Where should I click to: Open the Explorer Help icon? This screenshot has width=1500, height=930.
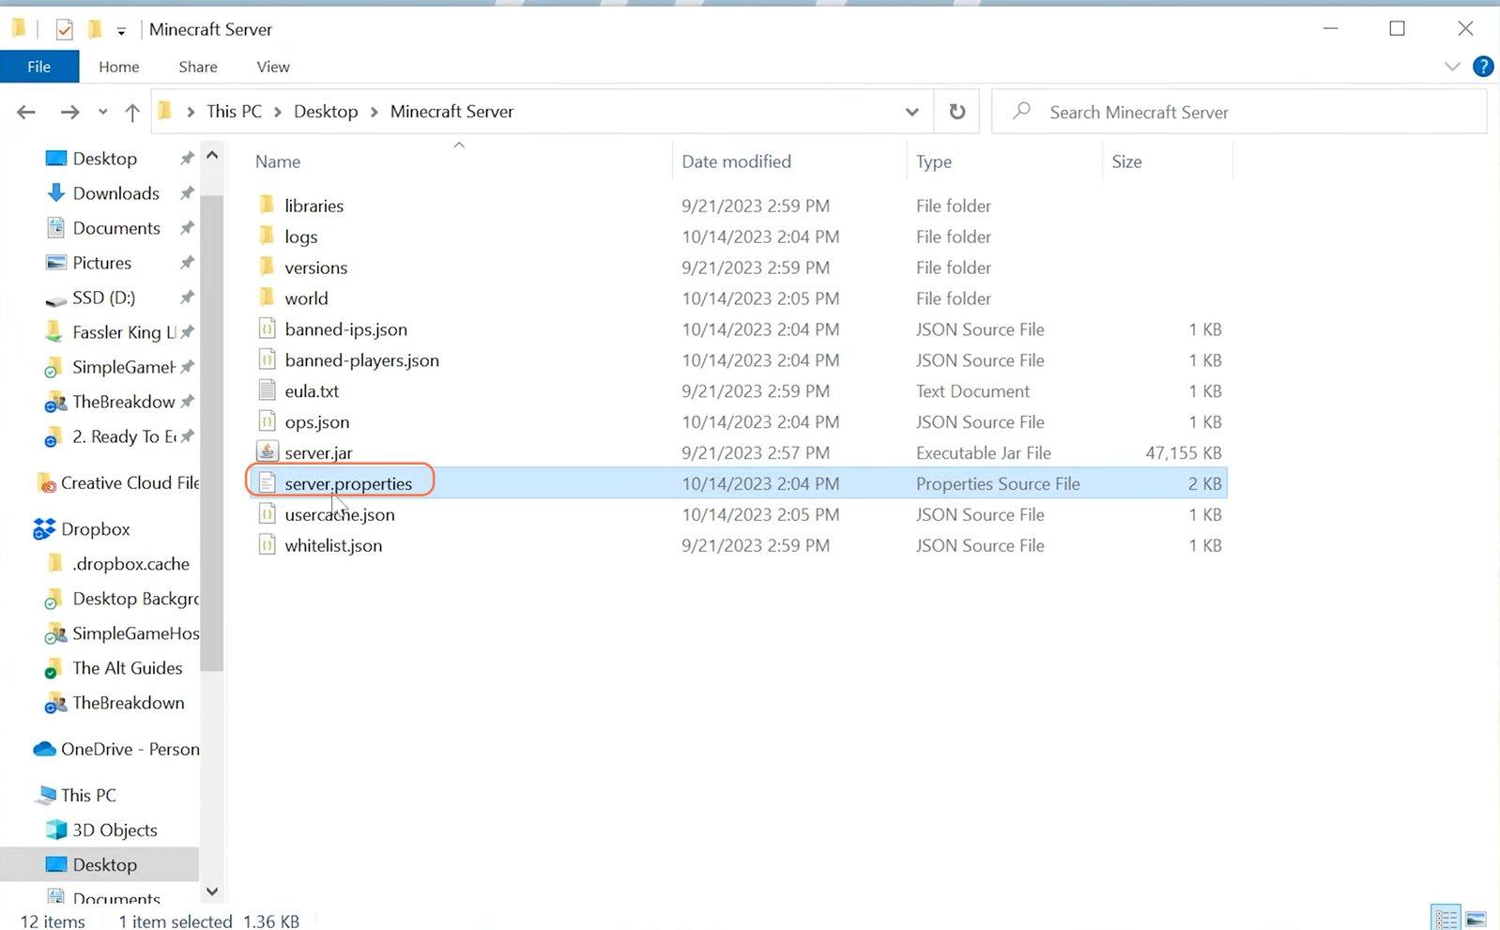coord(1483,67)
